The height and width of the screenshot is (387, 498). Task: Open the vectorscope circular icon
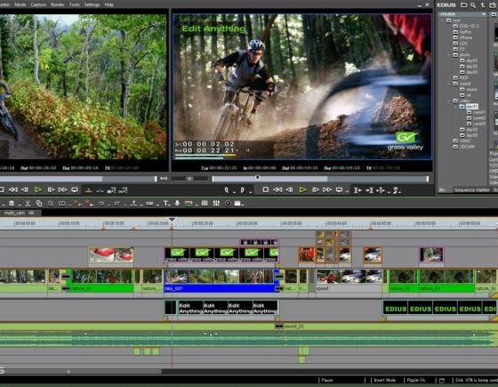228,204
